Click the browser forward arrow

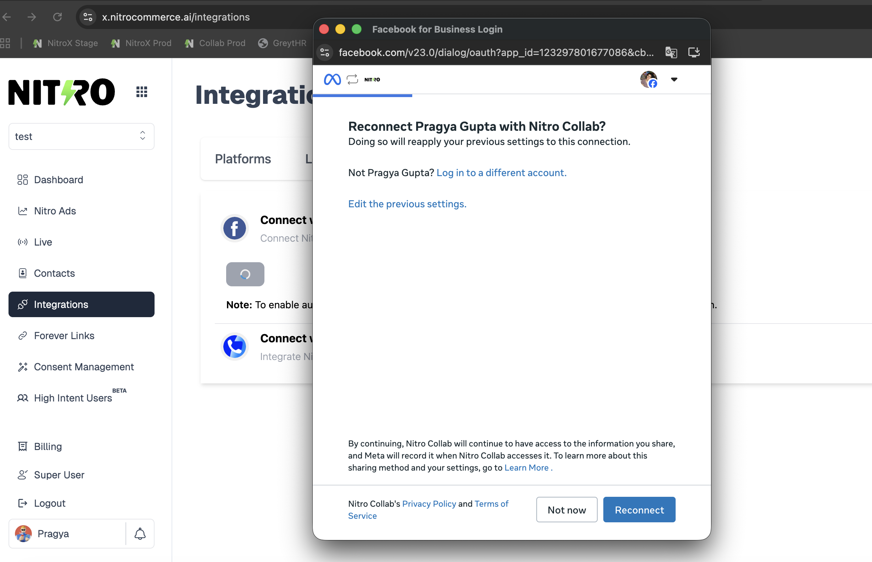pos(32,17)
